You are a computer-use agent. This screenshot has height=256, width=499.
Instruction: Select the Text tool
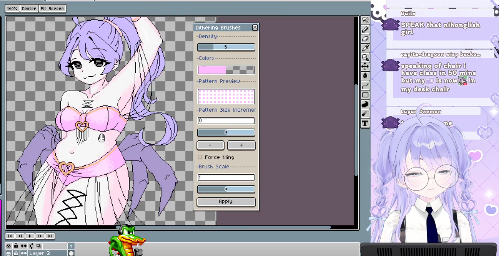coord(365,123)
